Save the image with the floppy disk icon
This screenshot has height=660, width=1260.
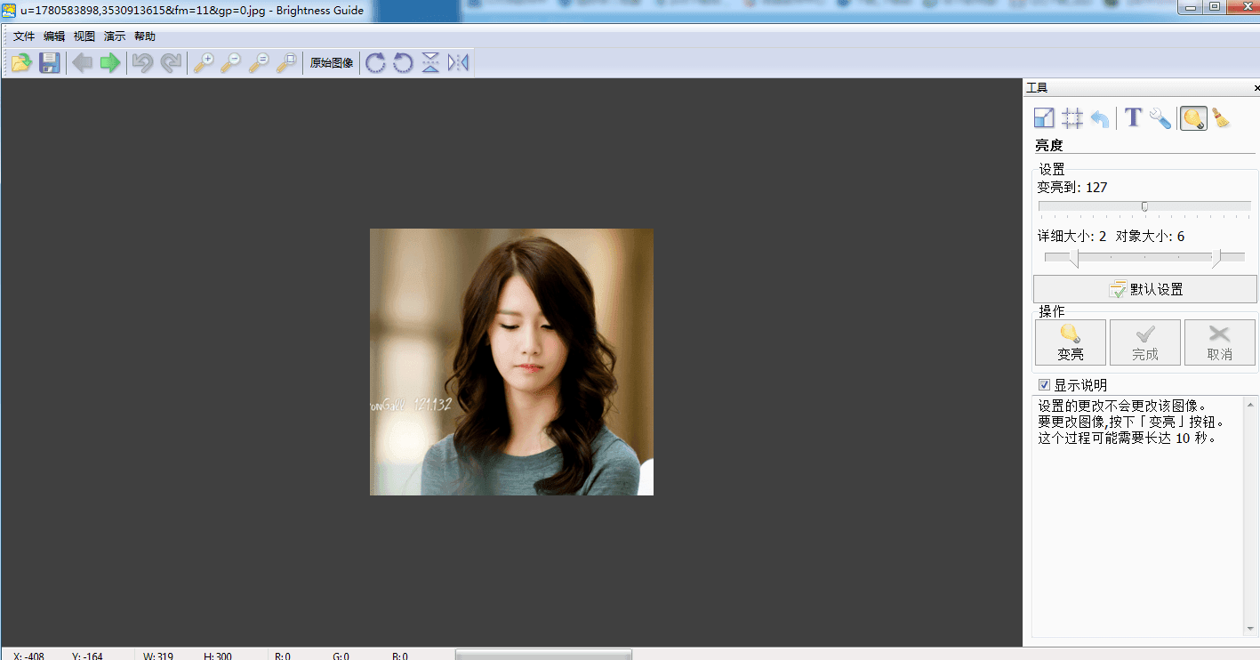50,63
